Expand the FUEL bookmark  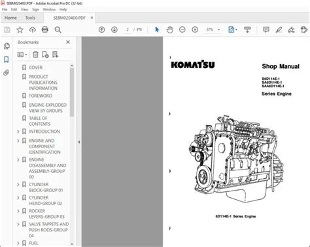pos(18,243)
